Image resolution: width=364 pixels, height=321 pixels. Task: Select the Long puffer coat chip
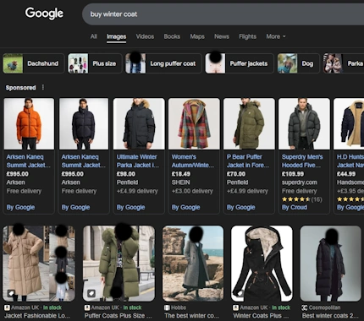[x=163, y=63]
